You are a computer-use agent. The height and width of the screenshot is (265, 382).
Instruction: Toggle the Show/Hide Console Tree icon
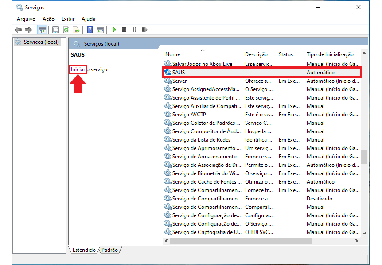point(43,30)
